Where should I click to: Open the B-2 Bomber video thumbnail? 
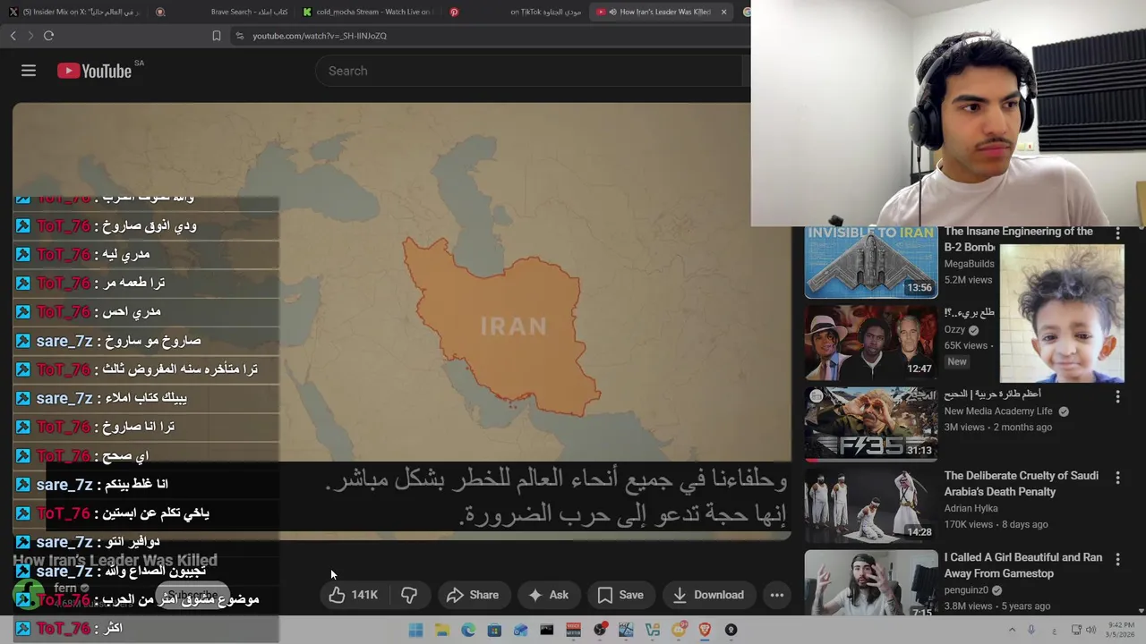tap(871, 261)
